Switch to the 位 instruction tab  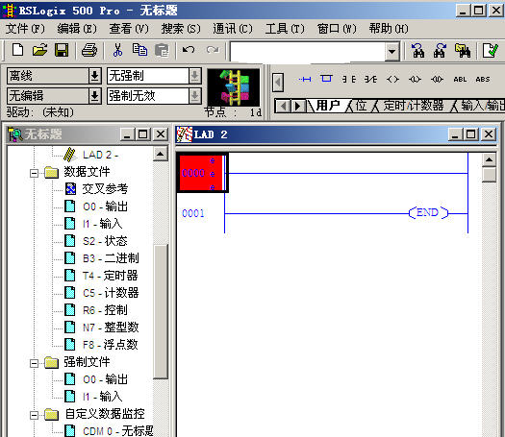[x=361, y=106]
